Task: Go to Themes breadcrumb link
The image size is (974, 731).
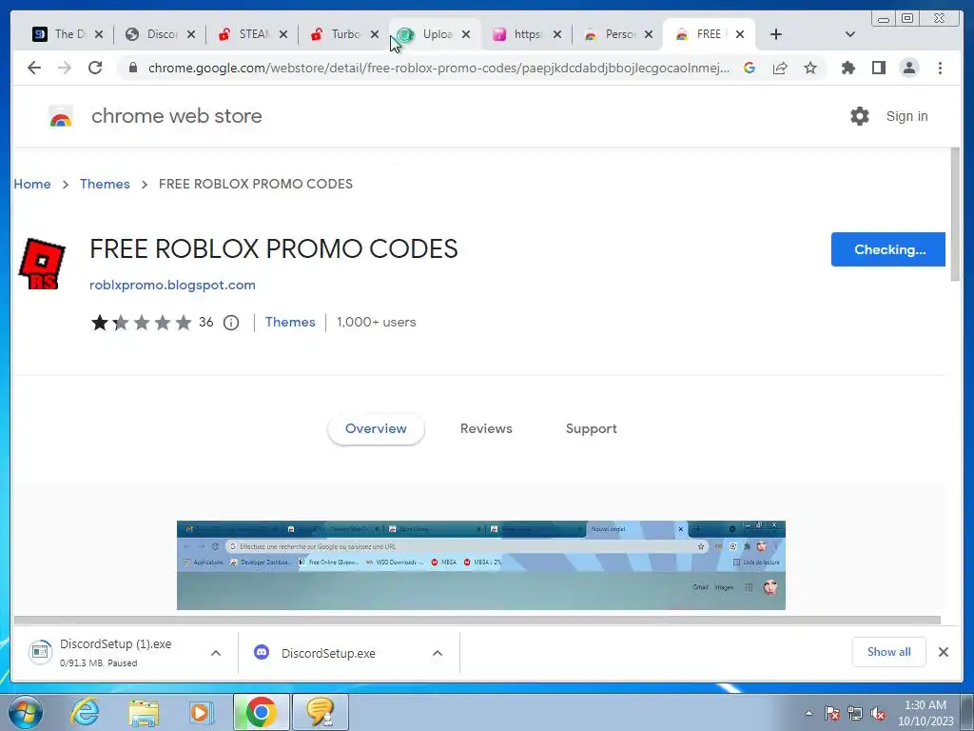Action: coord(105,184)
